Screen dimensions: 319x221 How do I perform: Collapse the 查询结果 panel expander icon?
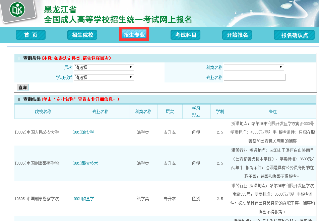[x=19, y=99]
